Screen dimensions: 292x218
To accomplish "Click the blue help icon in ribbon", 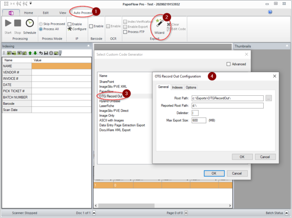I will [270, 12].
